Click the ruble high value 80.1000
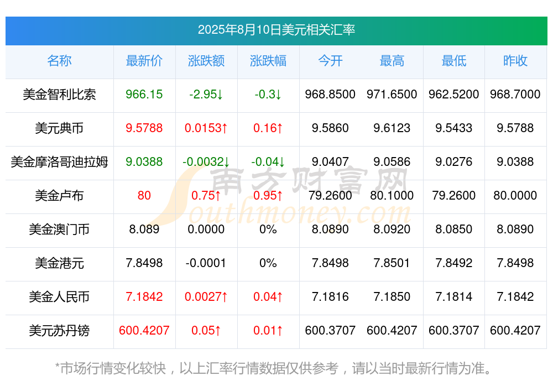 coord(392,195)
